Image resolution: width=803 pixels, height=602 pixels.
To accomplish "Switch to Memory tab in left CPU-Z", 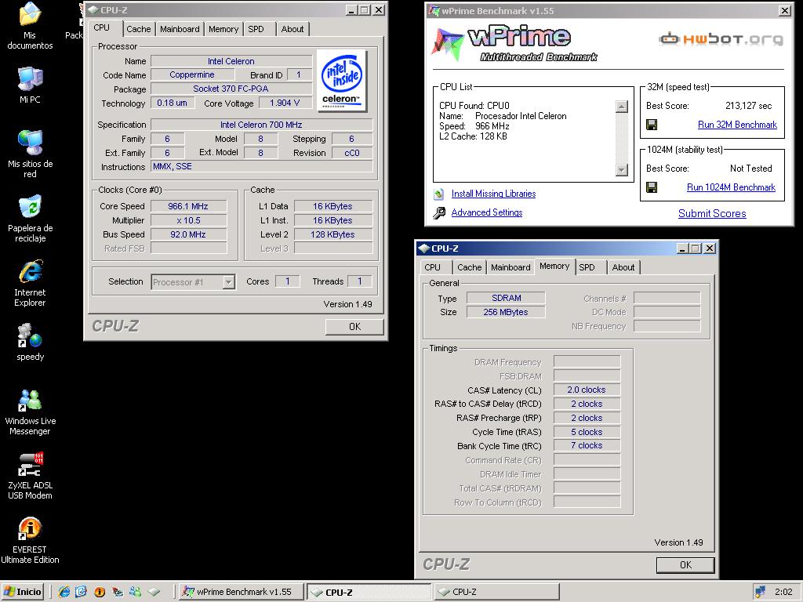I will point(223,29).
